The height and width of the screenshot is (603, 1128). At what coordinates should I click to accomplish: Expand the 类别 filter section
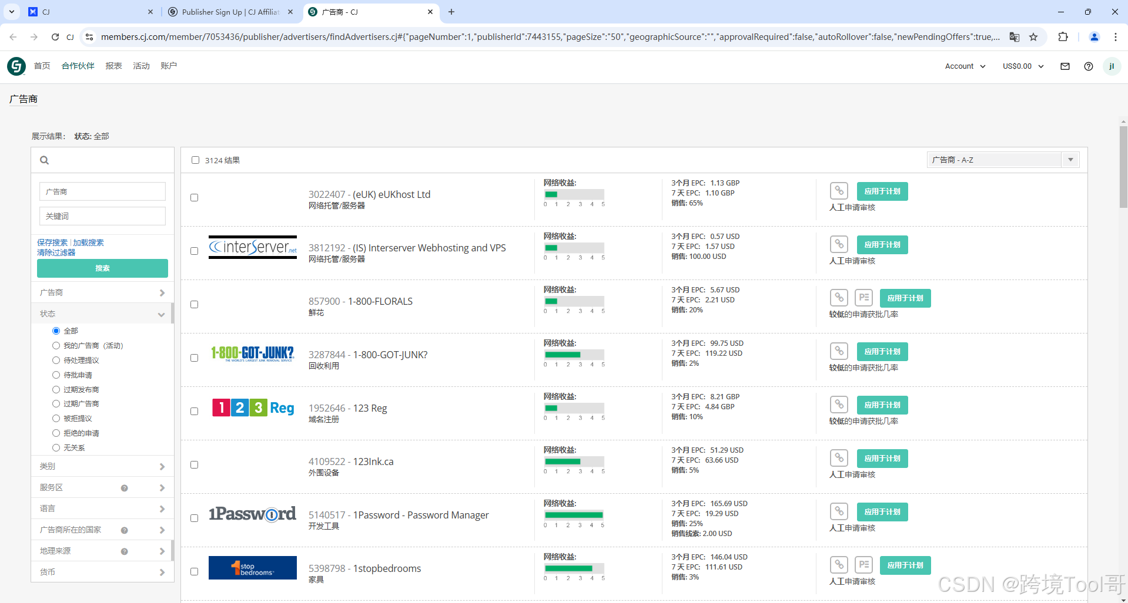(x=102, y=466)
